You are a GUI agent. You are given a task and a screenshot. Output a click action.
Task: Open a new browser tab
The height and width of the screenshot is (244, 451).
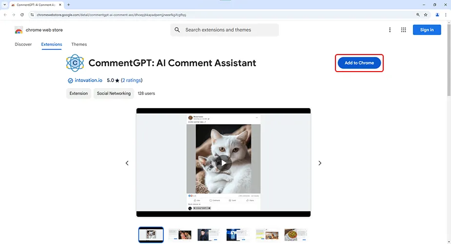click(x=68, y=5)
